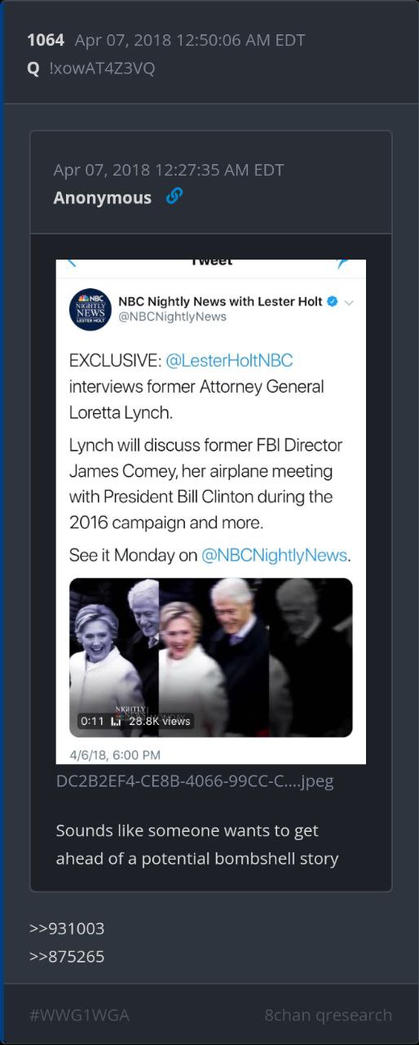Click the video volume bars icon
This screenshot has height=1045, width=419.
(x=116, y=721)
